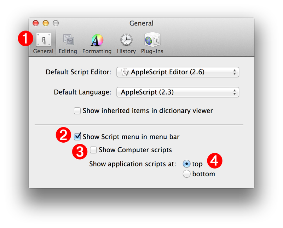
Task: Open the History clock icon
Action: (126, 40)
